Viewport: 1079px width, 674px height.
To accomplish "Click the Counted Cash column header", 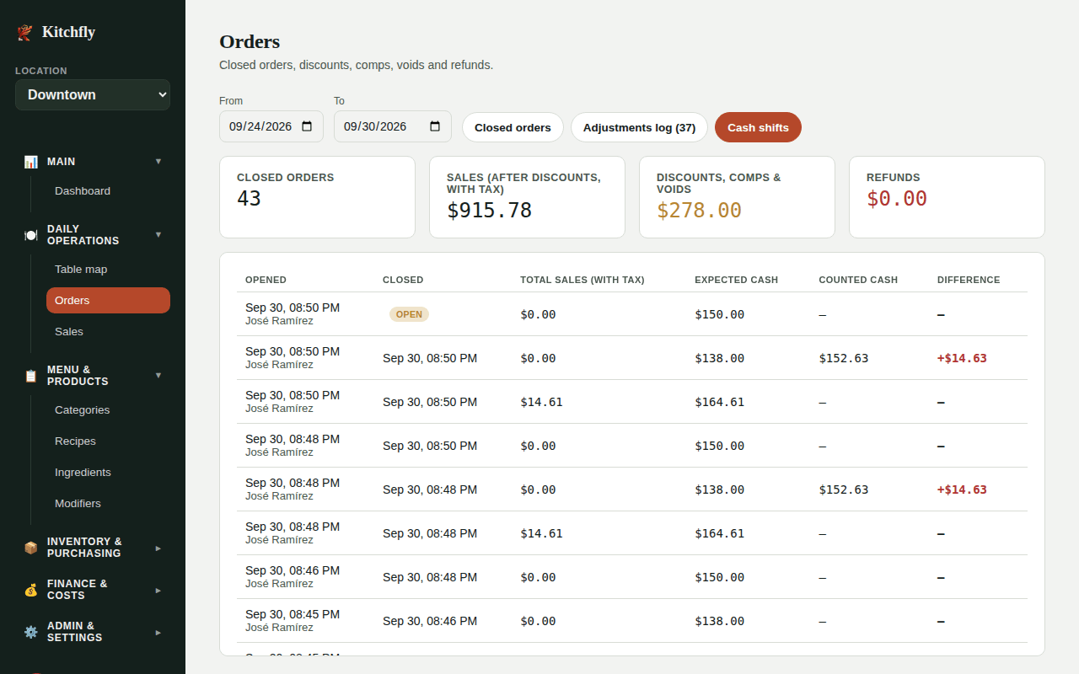I will 858,280.
